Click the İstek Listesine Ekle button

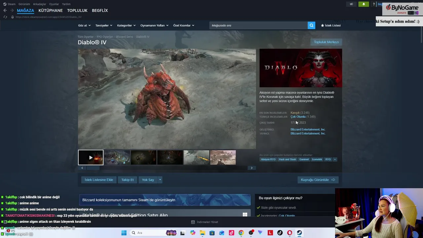pos(99,180)
